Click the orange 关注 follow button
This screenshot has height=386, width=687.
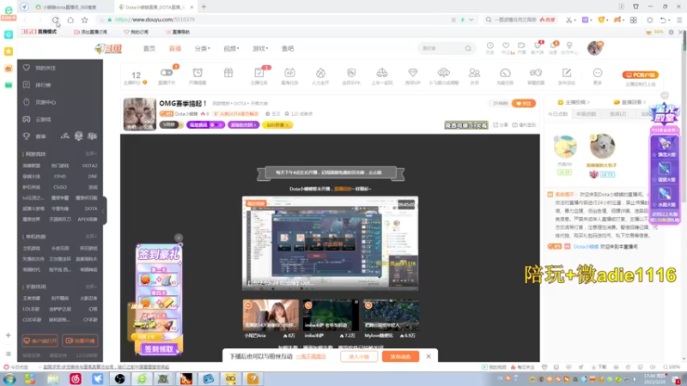tap(524, 103)
